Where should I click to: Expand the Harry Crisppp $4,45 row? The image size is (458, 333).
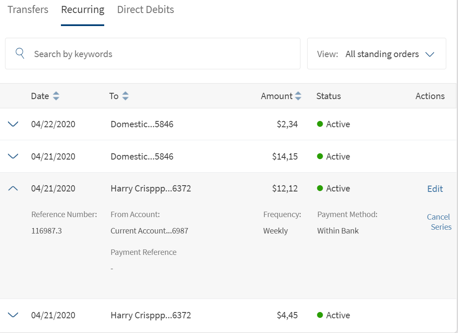[13, 315]
